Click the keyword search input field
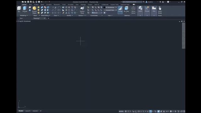Viewport: 201px width, 113px height. (x=132, y=2)
